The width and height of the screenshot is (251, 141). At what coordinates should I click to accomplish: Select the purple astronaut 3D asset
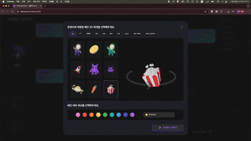77,50
